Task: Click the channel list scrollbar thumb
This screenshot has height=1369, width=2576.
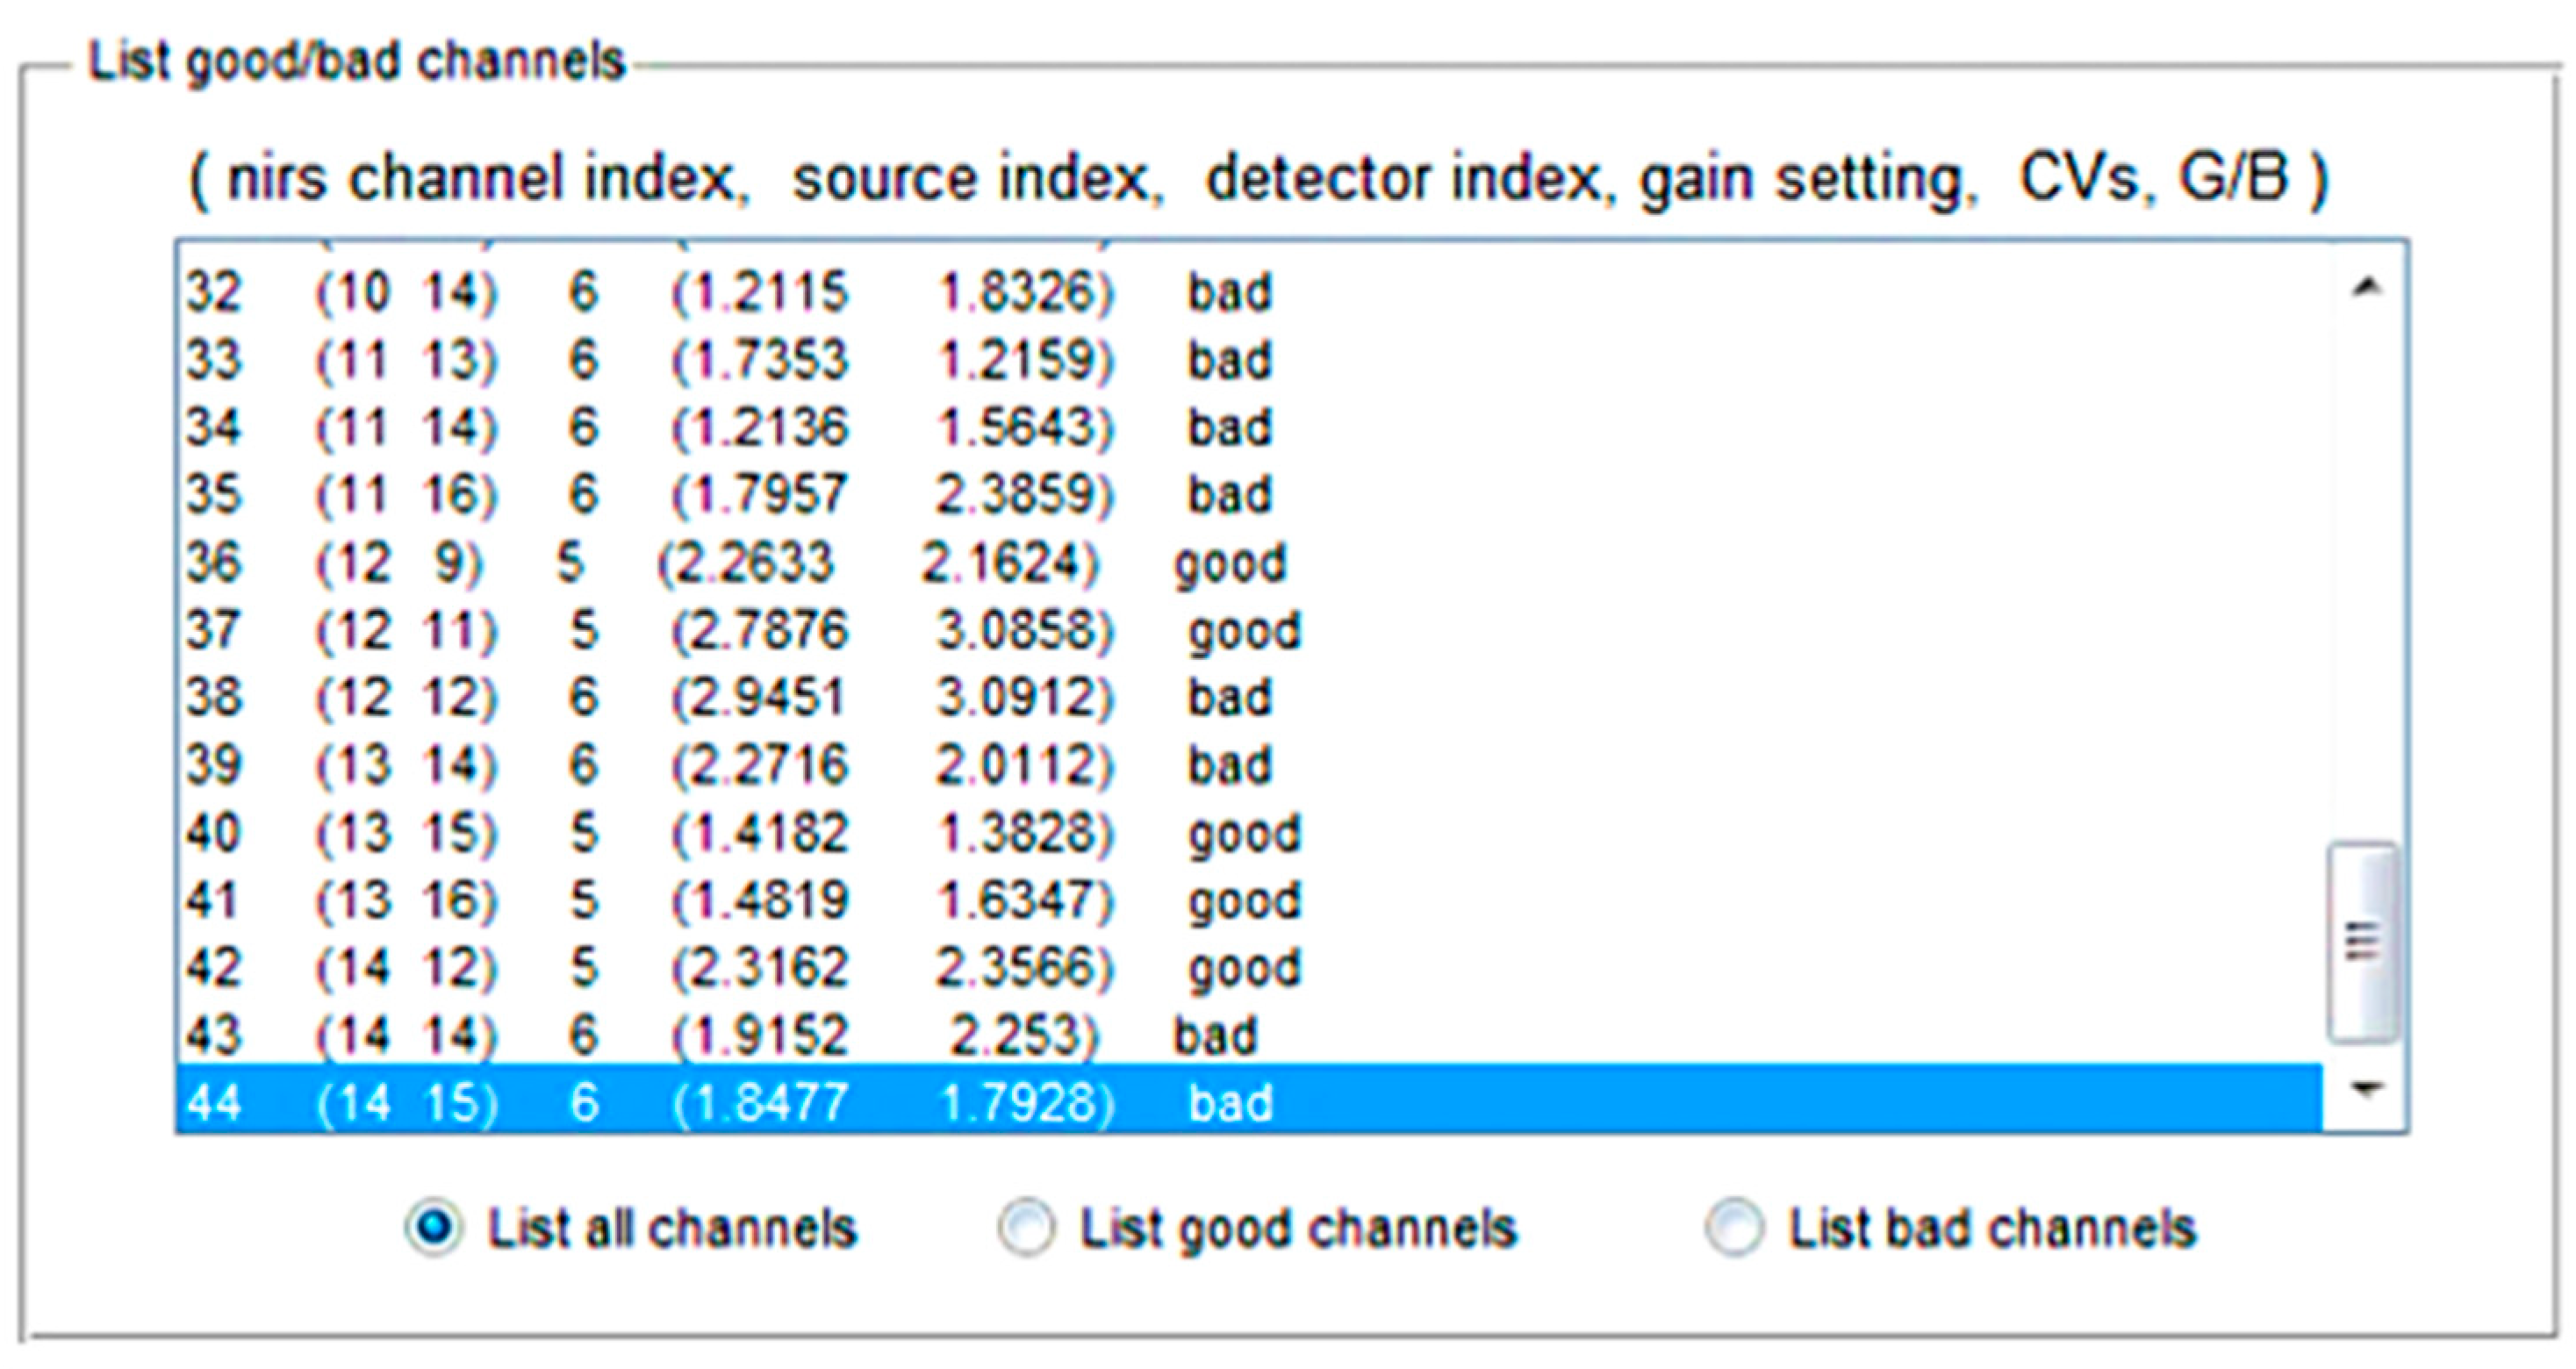Action: coord(2362,942)
